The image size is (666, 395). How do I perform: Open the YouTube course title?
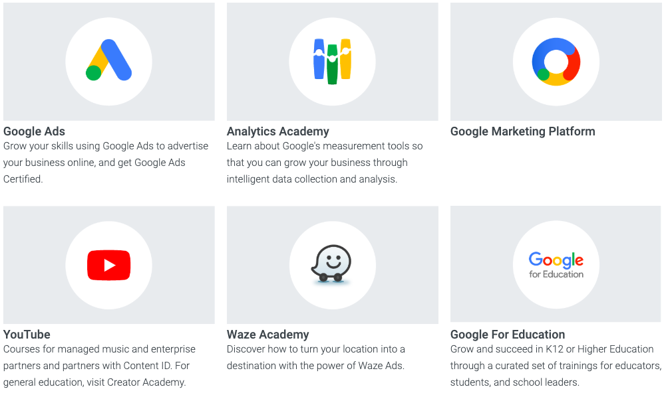27,335
